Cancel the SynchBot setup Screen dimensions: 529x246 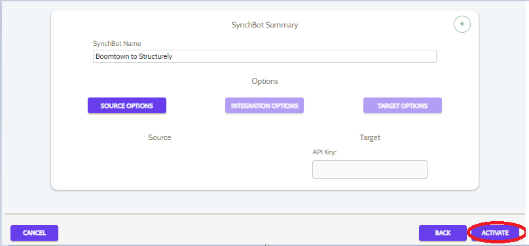35,233
